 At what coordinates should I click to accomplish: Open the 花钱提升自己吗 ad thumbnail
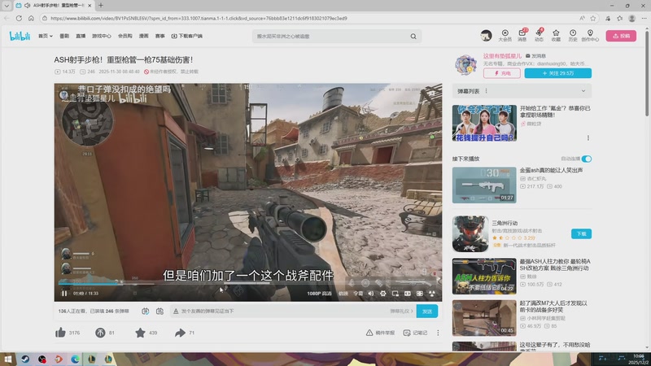pyautogui.click(x=484, y=123)
